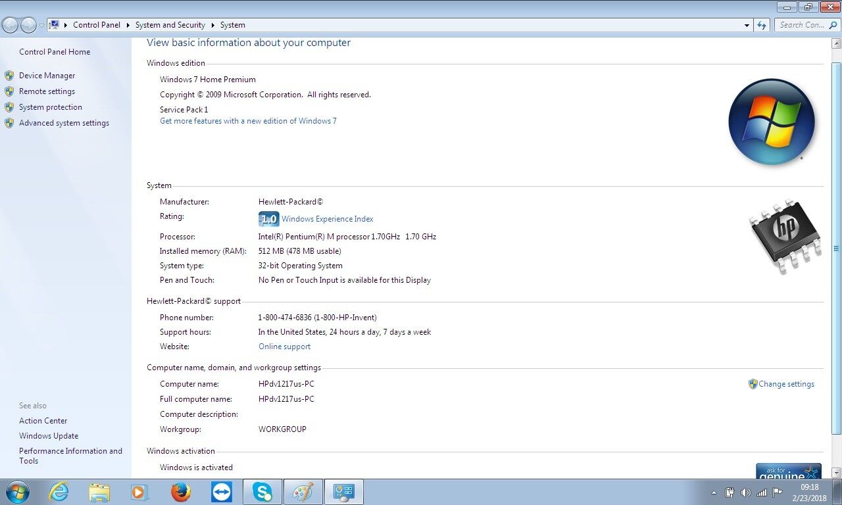Image resolution: width=842 pixels, height=505 pixels.
Task: Click the Back navigation arrow
Action: 11,25
